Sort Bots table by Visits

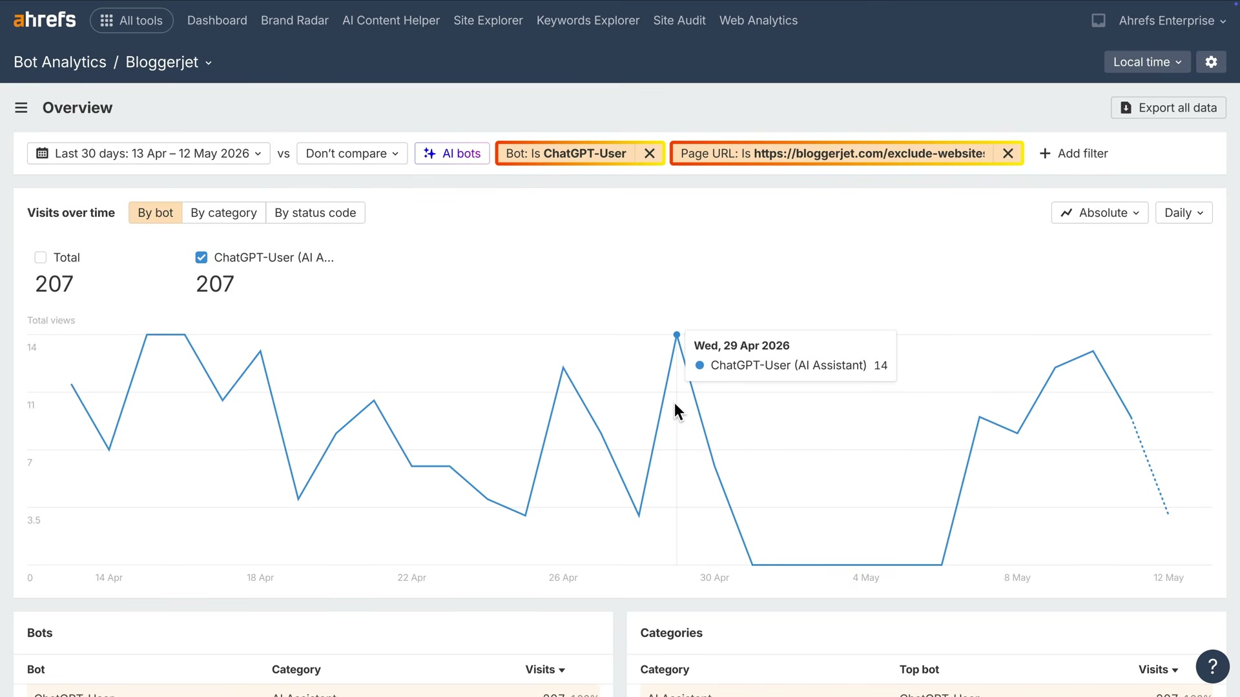point(544,670)
